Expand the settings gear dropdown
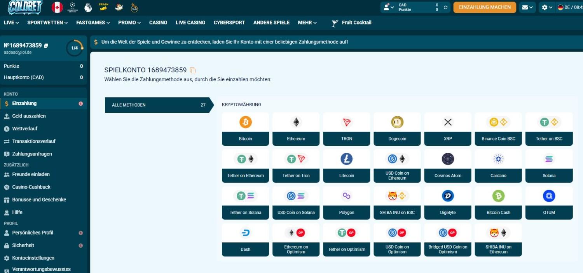The image size is (583, 273). (547, 7)
